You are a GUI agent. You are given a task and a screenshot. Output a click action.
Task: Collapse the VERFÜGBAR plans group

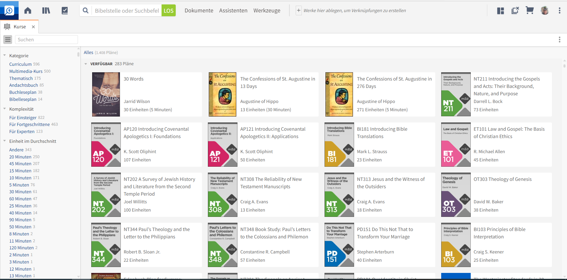coord(86,64)
